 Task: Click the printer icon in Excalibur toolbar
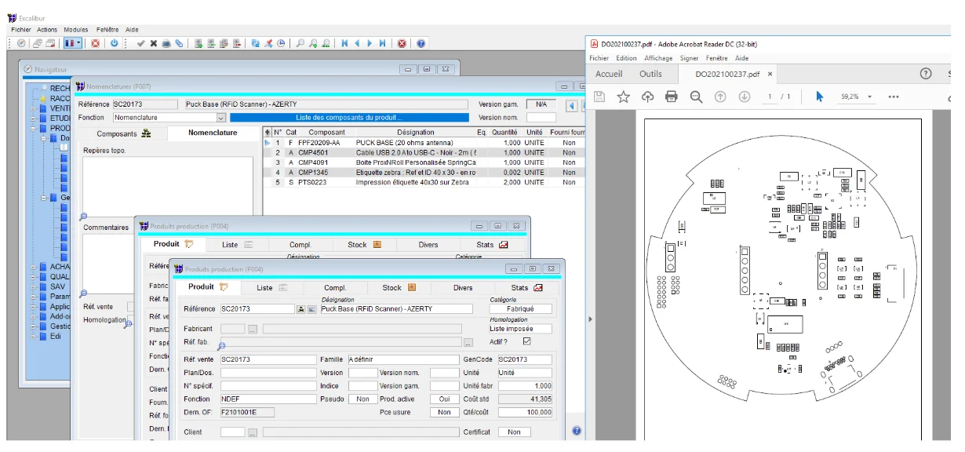point(166,43)
